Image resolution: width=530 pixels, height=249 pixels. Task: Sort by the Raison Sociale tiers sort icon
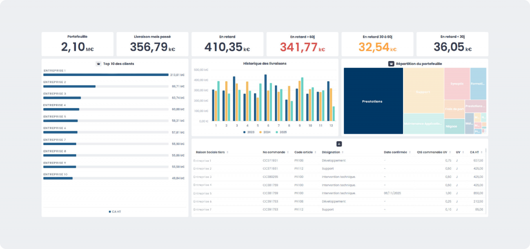tap(227, 152)
